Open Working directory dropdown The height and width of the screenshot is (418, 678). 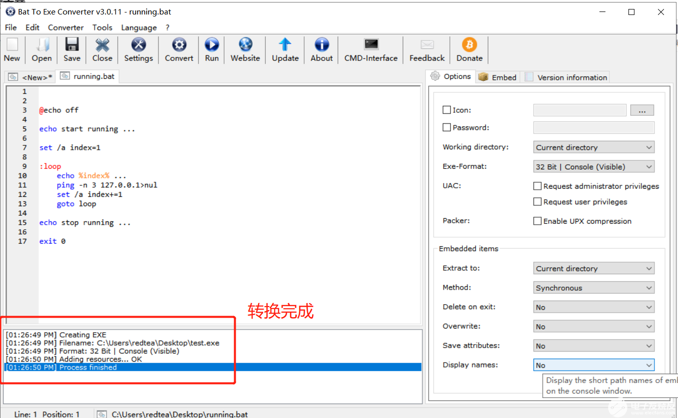pyautogui.click(x=594, y=147)
